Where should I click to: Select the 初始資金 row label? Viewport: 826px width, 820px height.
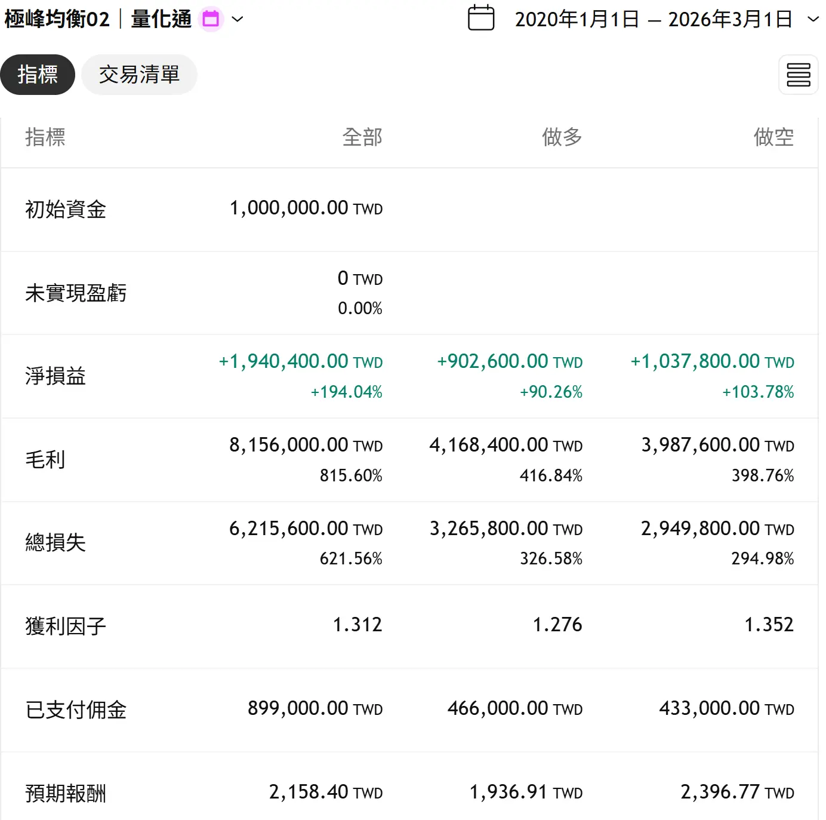[66, 210]
